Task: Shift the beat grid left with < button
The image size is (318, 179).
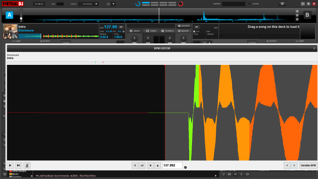Action: point(287,165)
